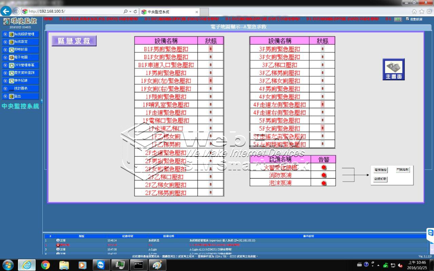This screenshot has height=271, width=434.
Task: Click the DVR管理專區 notepad icon
Action: [x=11, y=65]
